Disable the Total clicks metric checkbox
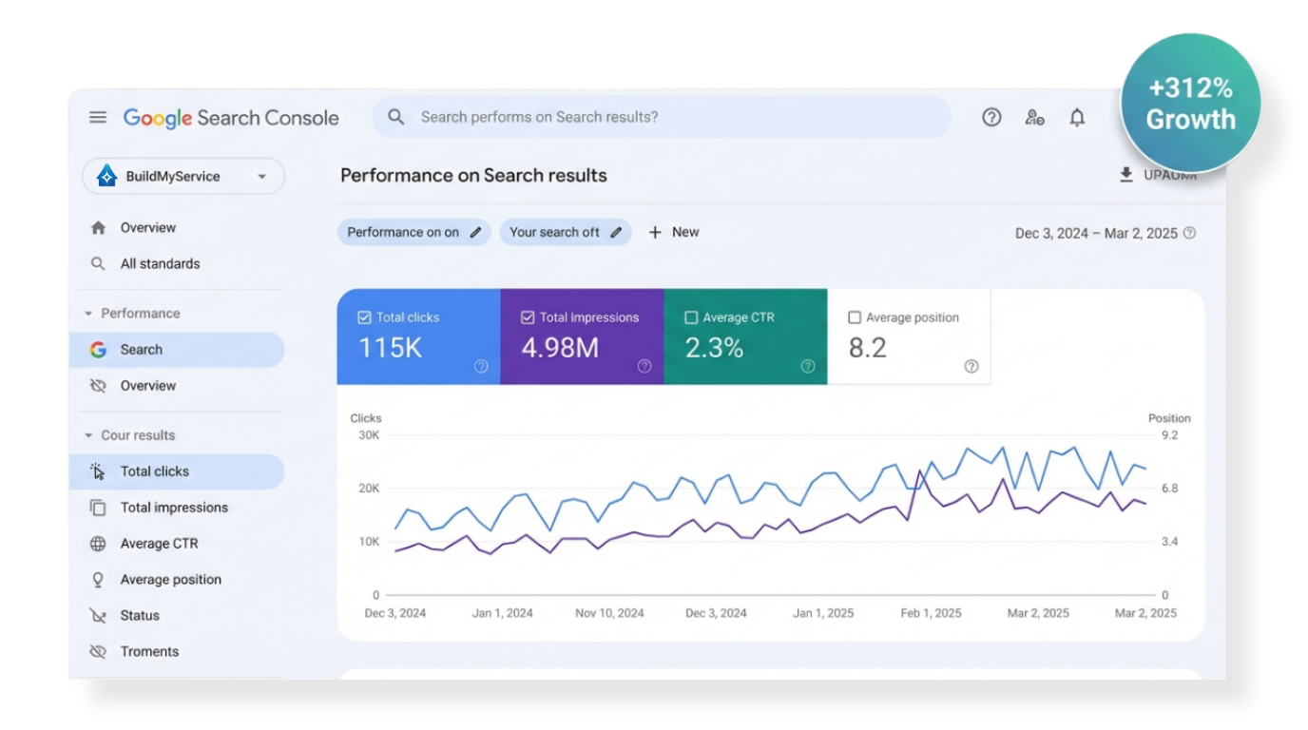Viewport: 1308px width, 730px height. pyautogui.click(x=363, y=317)
